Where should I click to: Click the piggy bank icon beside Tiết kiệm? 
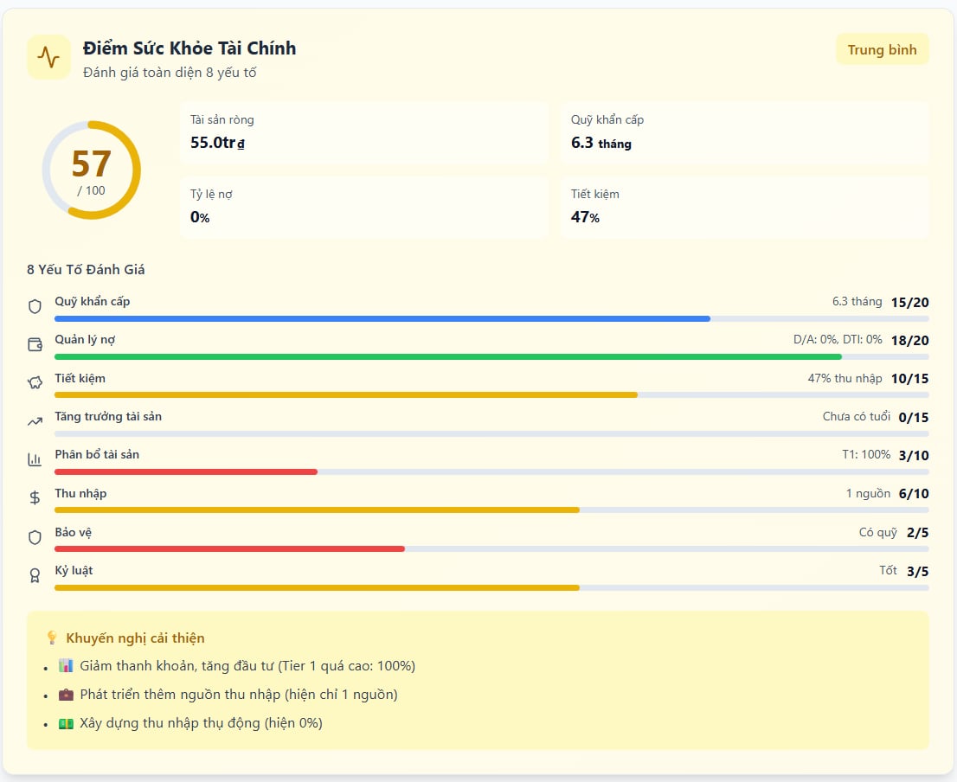35,382
